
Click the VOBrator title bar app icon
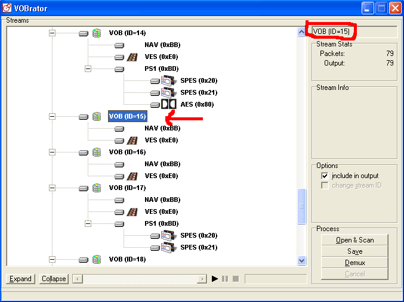[x=7, y=8]
